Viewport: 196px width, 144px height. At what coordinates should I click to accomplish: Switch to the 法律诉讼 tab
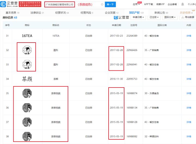tap(37, 13)
